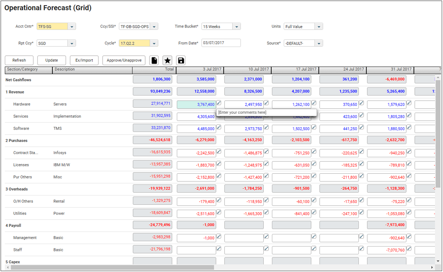Viewport: 443px width, 272px height.
Task: Open comment pencil for Licenses 10 Jul 2017
Action: click(x=266, y=164)
